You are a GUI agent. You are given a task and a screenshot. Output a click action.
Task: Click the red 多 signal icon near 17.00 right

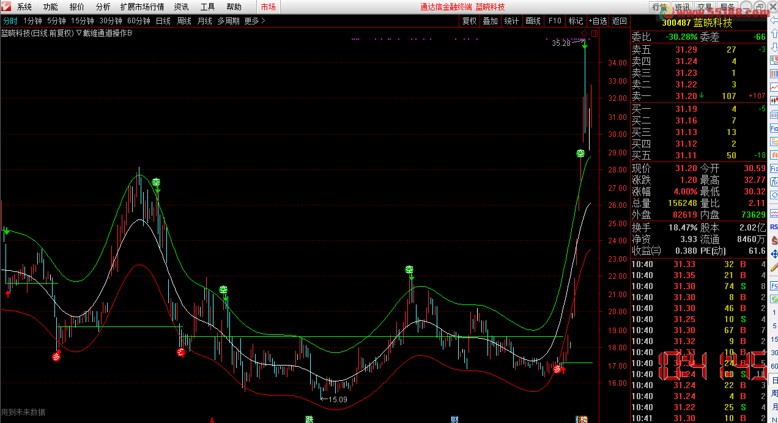(x=557, y=369)
